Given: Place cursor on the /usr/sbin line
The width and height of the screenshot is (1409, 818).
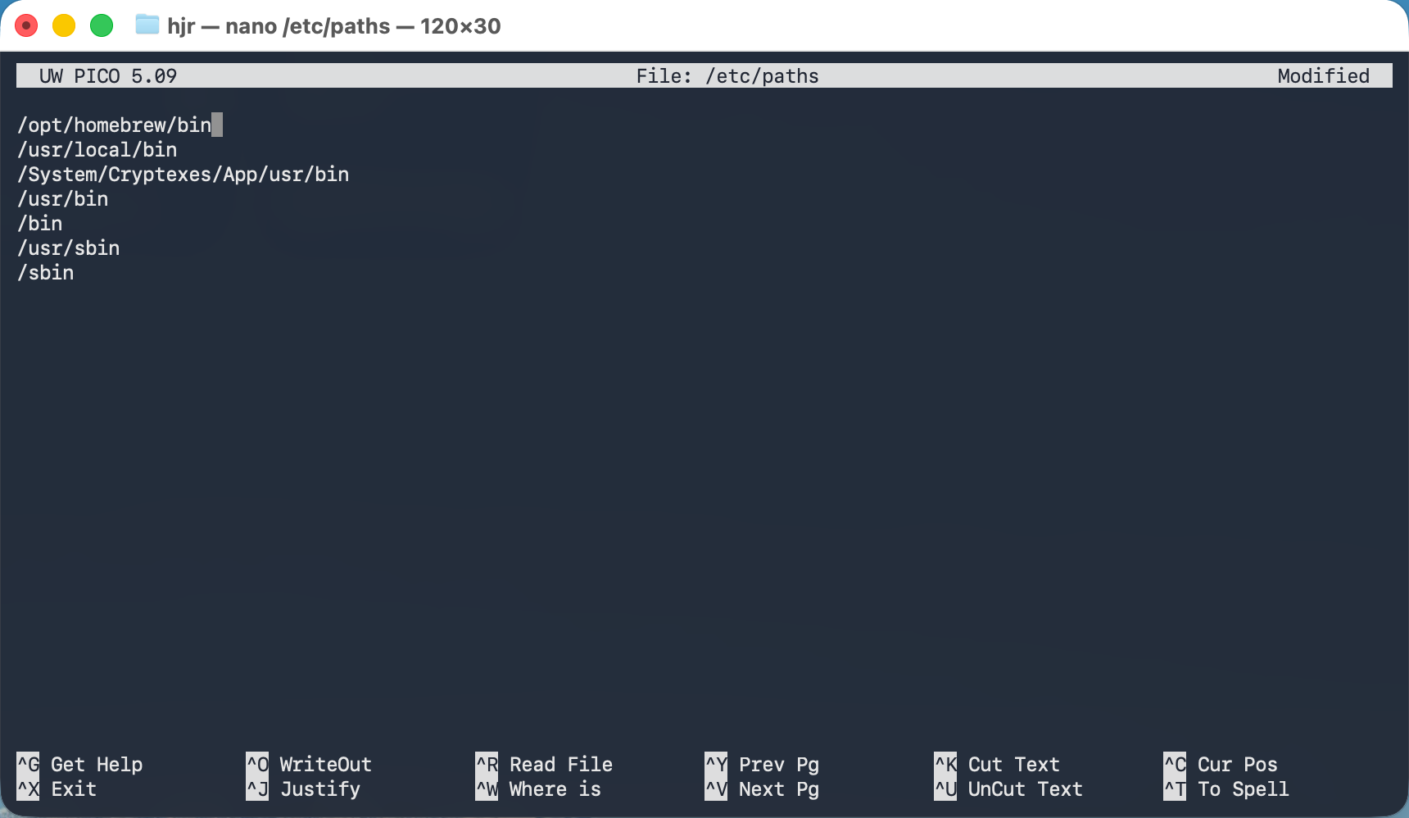Looking at the screenshot, I should (69, 248).
